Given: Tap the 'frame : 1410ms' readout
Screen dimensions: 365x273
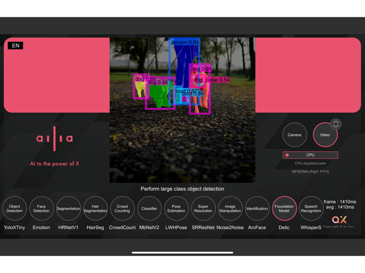Looking at the screenshot, I should click(340, 202).
